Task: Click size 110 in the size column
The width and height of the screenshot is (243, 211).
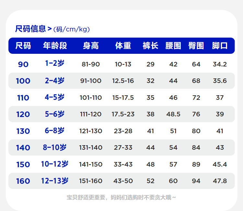Action: tap(23, 98)
